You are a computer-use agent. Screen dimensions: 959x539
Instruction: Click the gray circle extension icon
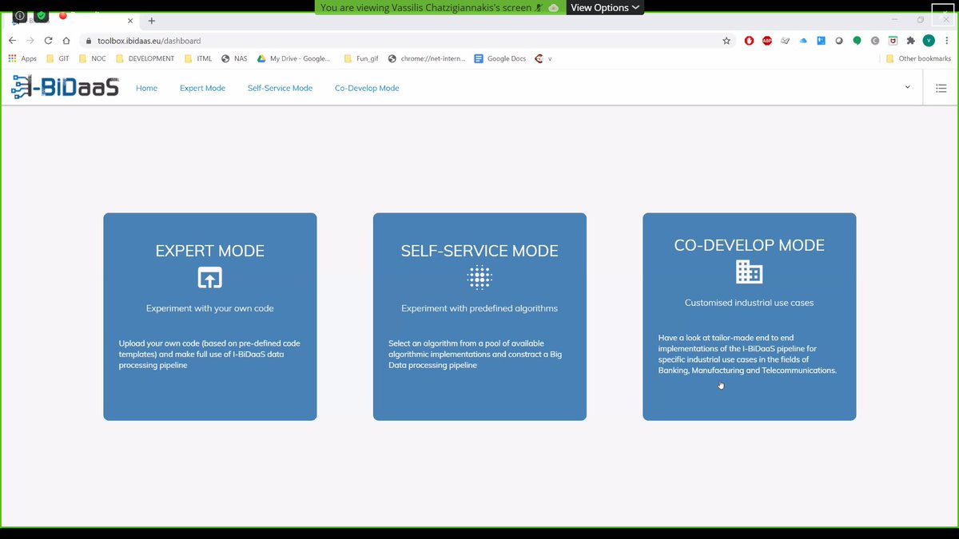coord(839,41)
